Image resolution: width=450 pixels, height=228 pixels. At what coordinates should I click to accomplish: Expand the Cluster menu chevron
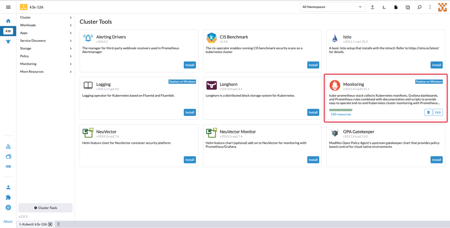(x=70, y=18)
